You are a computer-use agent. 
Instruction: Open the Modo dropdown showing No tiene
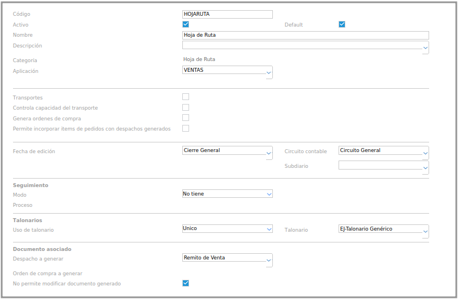point(269,194)
